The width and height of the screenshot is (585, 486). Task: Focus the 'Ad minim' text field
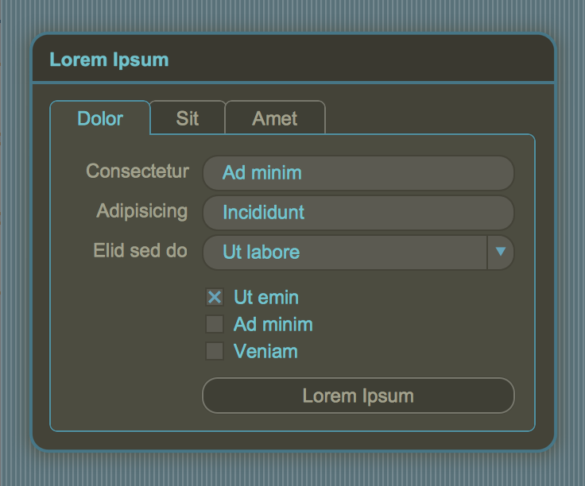pyautogui.click(x=358, y=173)
